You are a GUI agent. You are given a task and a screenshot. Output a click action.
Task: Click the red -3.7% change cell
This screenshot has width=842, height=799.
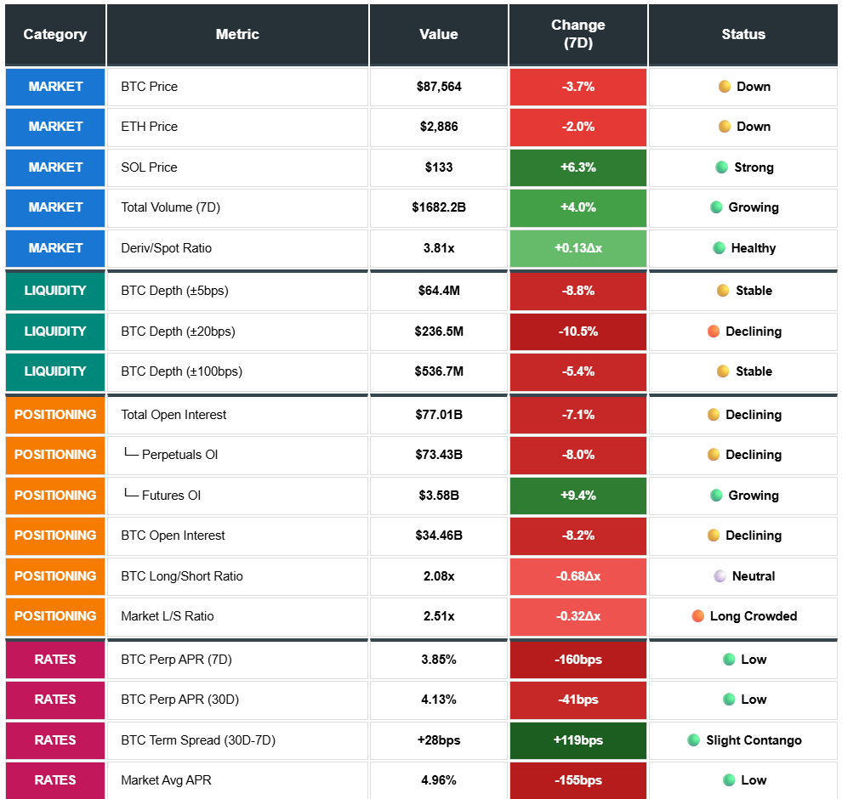click(x=577, y=87)
